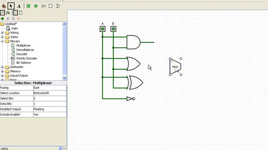Viewport: 268px width, 150px height.
Task: Select the Poke tool hand icon
Action: [4, 6]
